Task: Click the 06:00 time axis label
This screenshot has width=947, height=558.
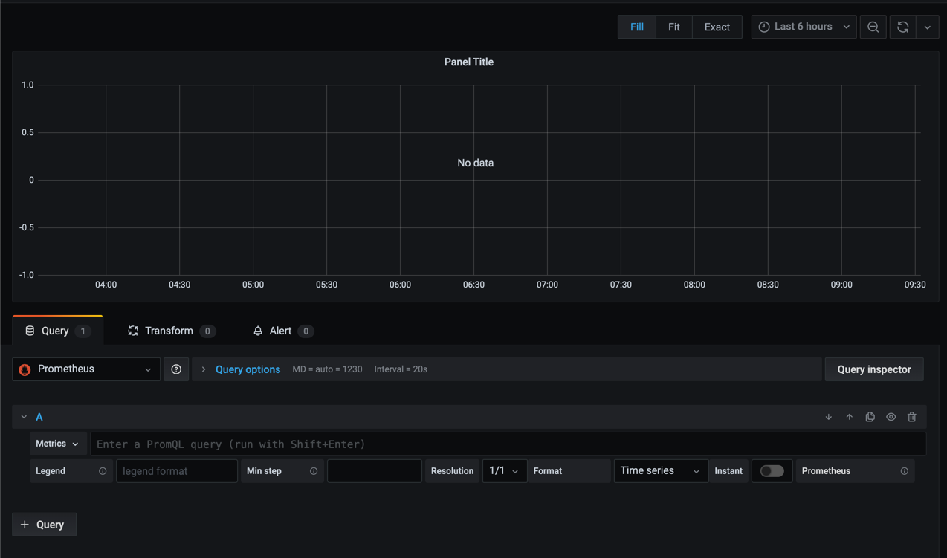Action: click(400, 285)
